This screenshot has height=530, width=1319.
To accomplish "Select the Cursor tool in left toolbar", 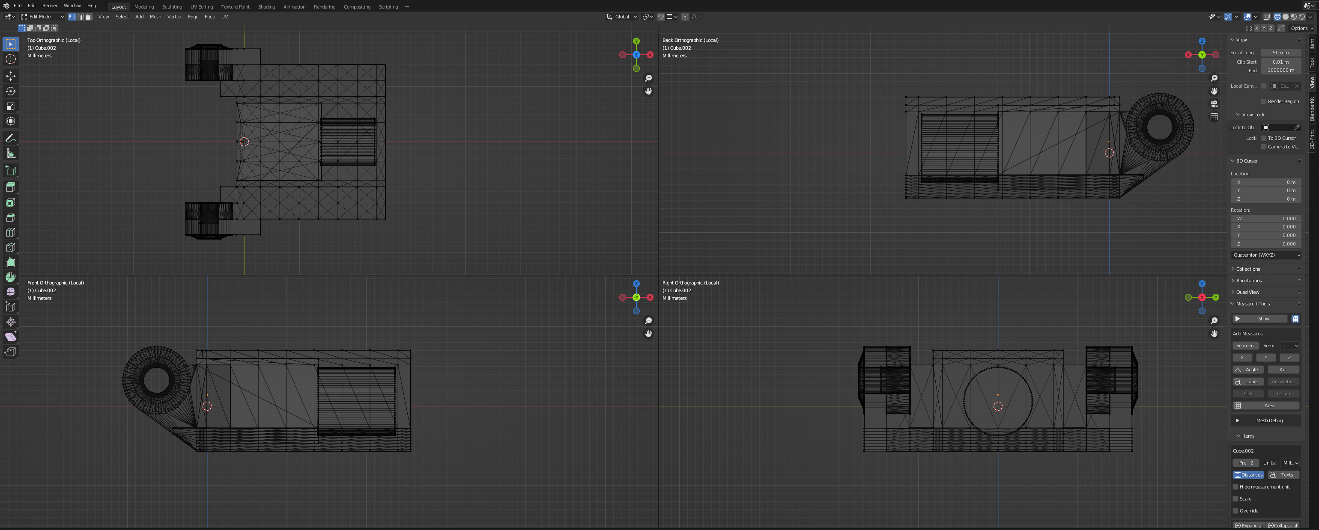I will click(x=11, y=59).
